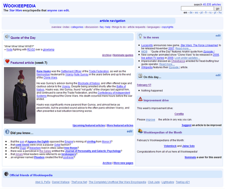Viewport: 225px width, 189px height.
Task: Open the discussion navigation link
Action: coord(91,27)
